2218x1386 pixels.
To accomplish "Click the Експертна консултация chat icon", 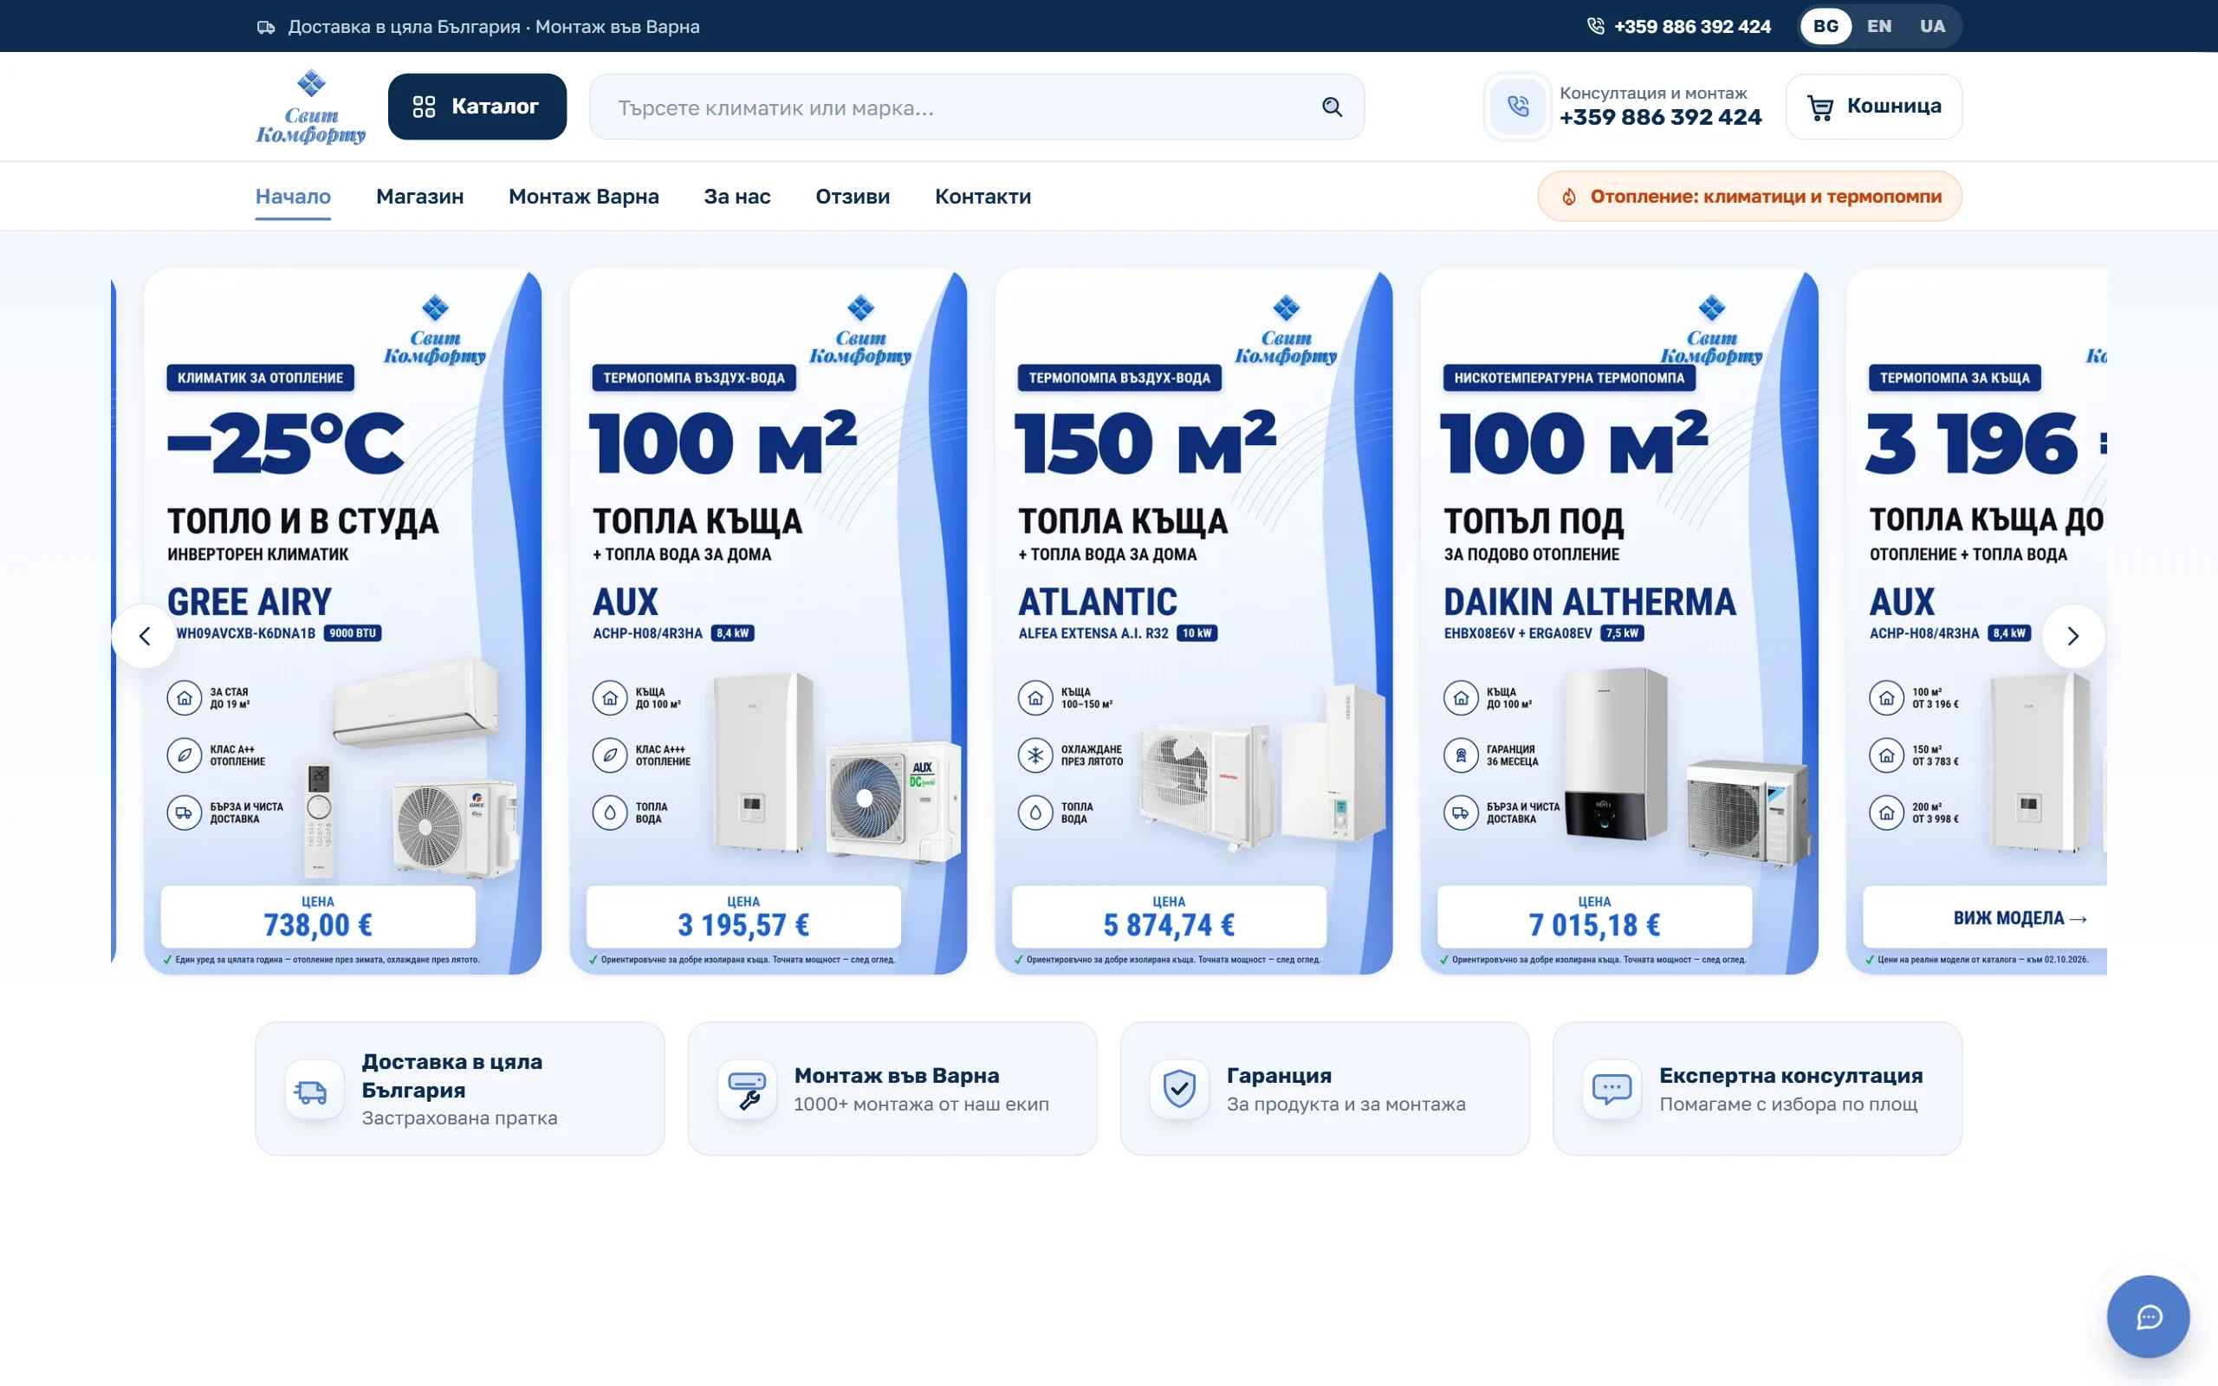I will 1612,1089.
